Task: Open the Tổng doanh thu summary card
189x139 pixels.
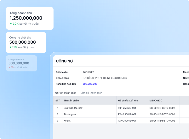Action: [x=30, y=18]
